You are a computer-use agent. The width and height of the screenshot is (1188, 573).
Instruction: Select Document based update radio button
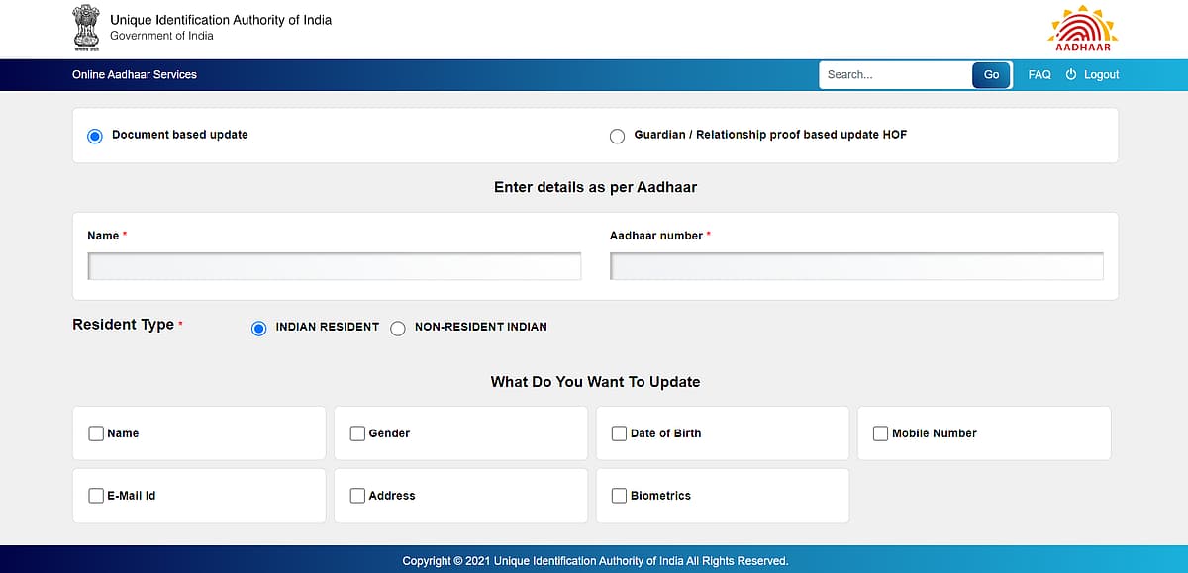click(95, 136)
